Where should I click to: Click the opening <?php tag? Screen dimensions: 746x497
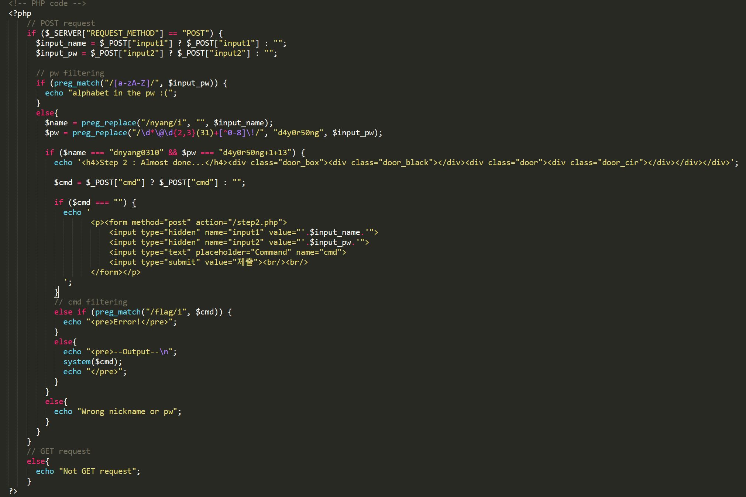point(20,13)
